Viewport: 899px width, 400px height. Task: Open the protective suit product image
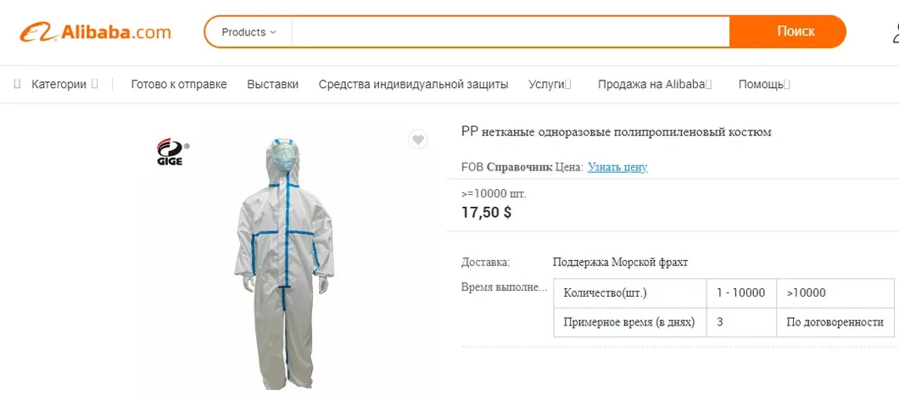[284, 264]
